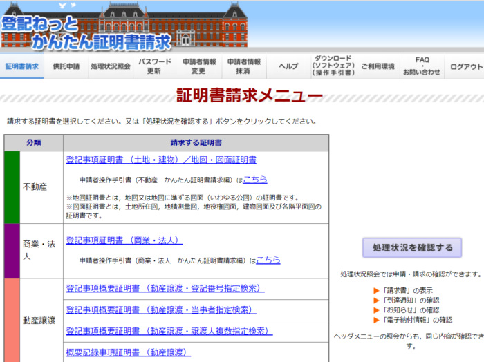Go to ご利用環境 page
Image resolution: width=484 pixels, height=362 pixels.
click(x=378, y=67)
